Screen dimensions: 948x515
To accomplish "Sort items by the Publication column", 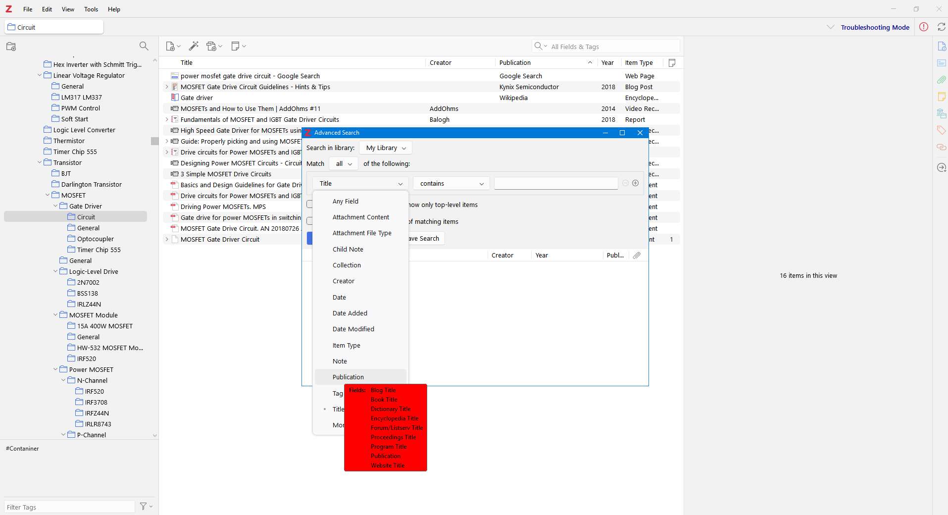I will pyautogui.click(x=546, y=63).
